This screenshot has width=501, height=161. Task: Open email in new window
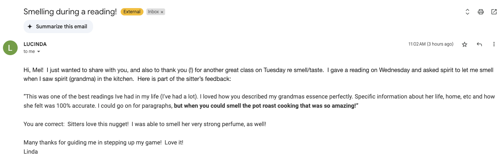point(494,12)
